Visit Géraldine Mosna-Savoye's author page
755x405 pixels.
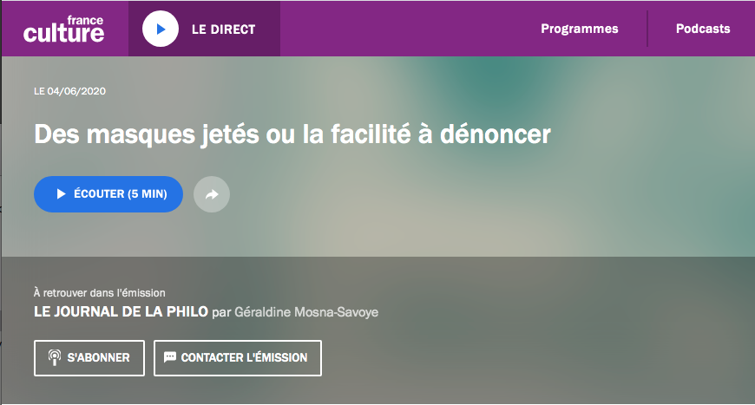[307, 312]
